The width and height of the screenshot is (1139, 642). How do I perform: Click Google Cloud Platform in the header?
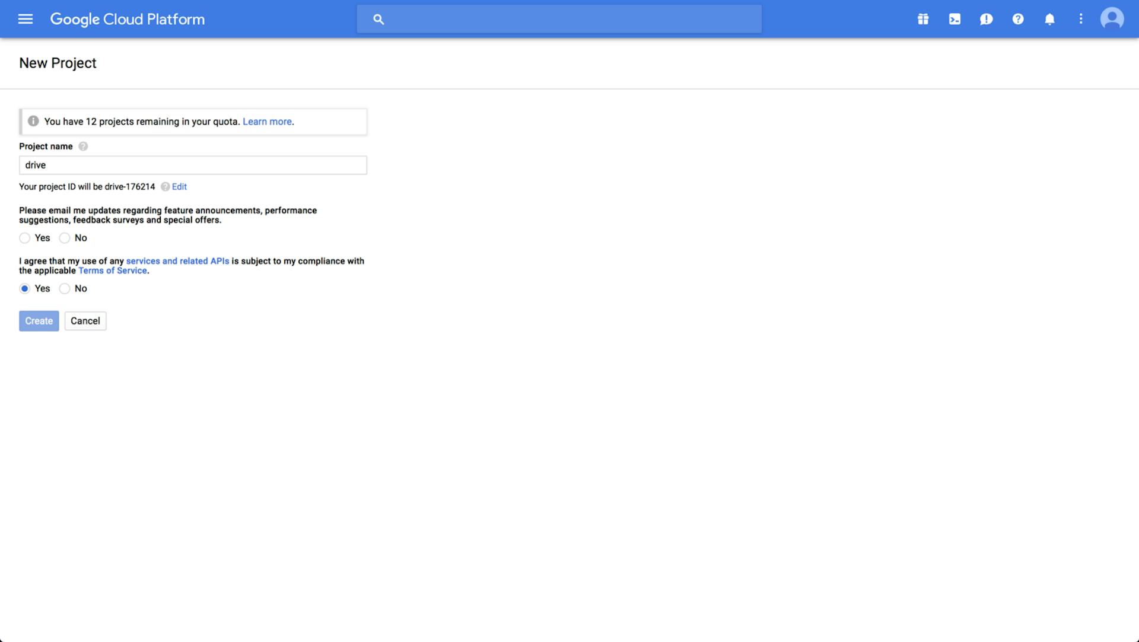(x=127, y=19)
